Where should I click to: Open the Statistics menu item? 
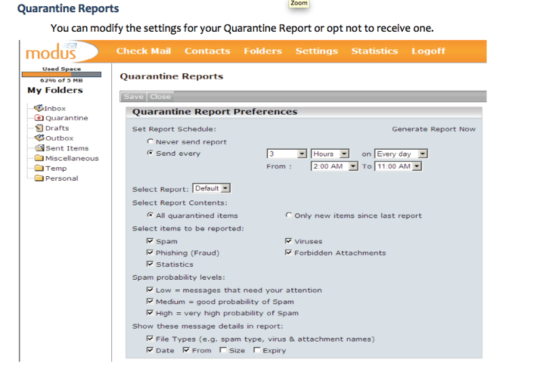tap(375, 51)
